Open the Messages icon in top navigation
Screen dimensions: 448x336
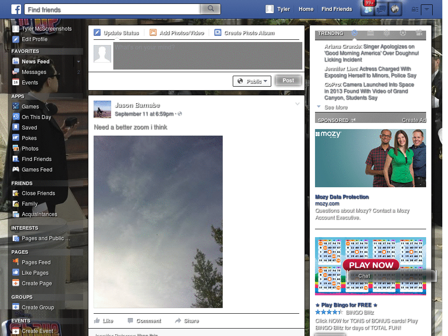[x=381, y=9]
